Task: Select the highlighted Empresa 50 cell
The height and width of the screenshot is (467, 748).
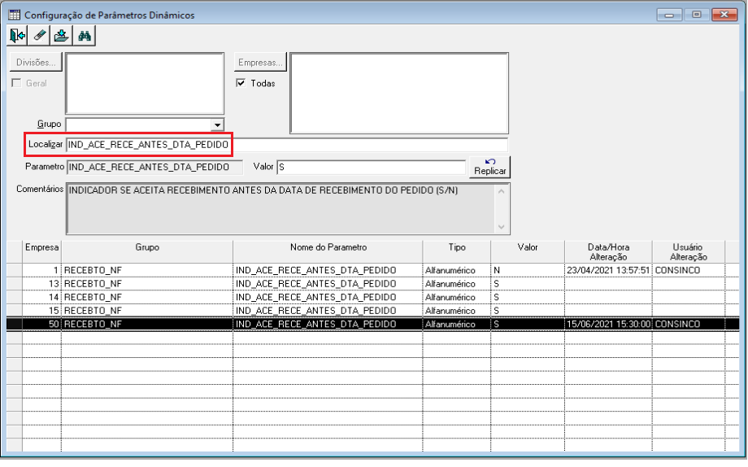Action: (42, 325)
